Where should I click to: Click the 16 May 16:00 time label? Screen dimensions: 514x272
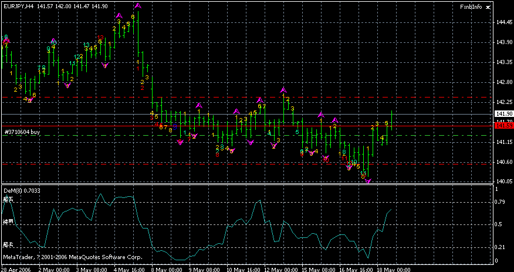coord(356,269)
